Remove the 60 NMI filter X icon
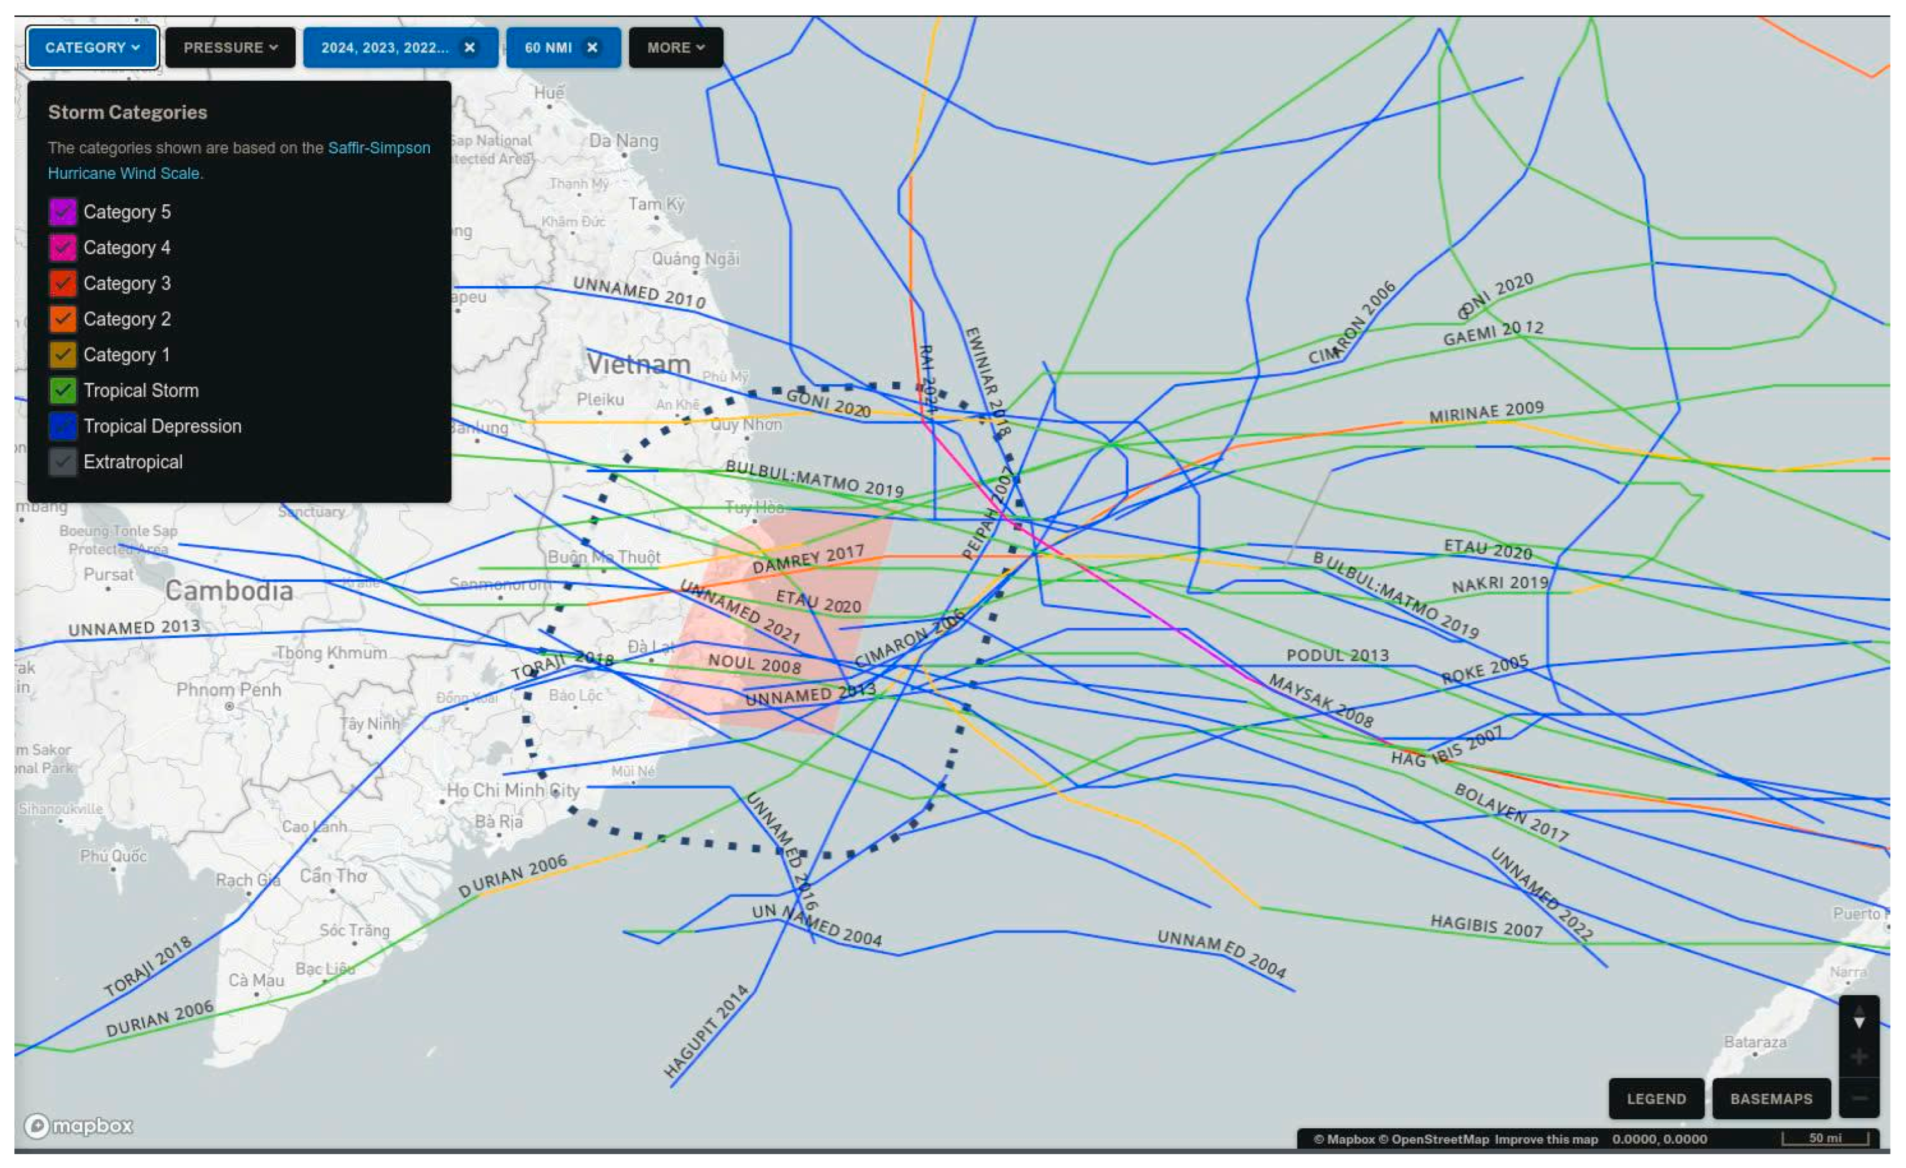Viewport: 1906px width, 1168px height. tap(592, 47)
